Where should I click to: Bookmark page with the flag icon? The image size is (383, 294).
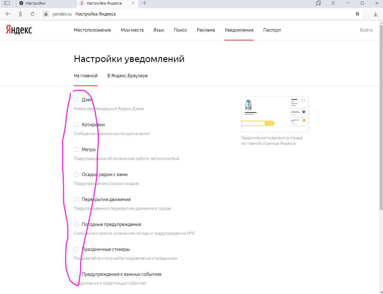coord(357,14)
